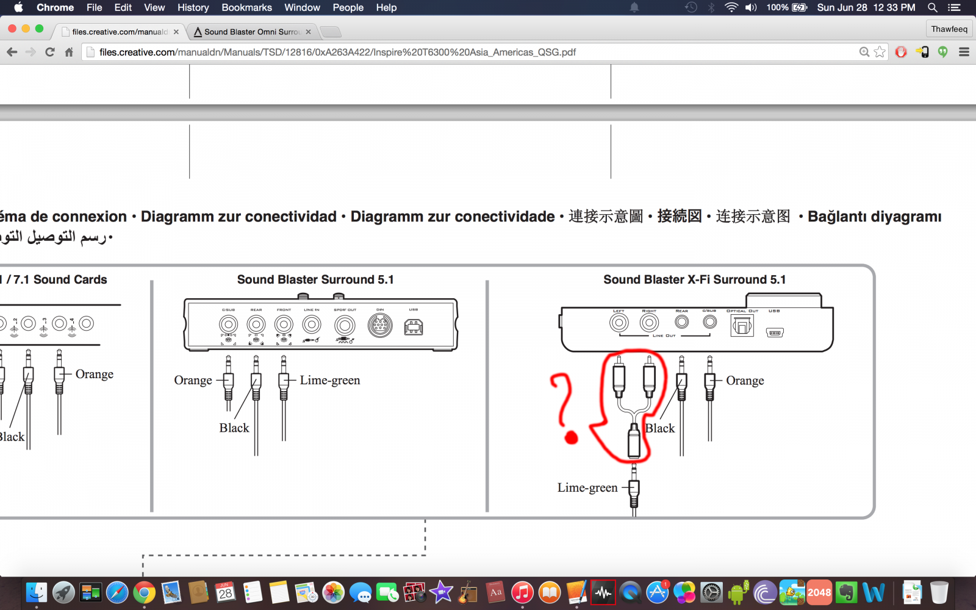This screenshot has width=976, height=610.
Task: Open the Apple menu
Action: (x=18, y=7)
